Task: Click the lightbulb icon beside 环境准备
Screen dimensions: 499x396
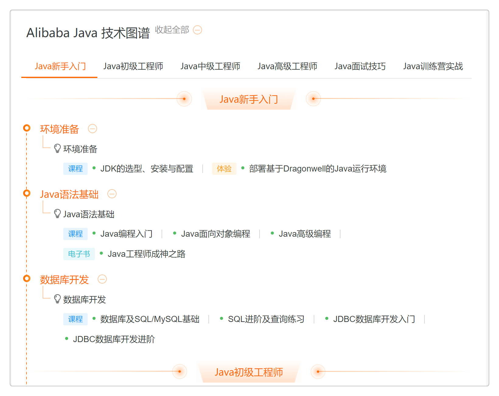Action: pos(57,149)
